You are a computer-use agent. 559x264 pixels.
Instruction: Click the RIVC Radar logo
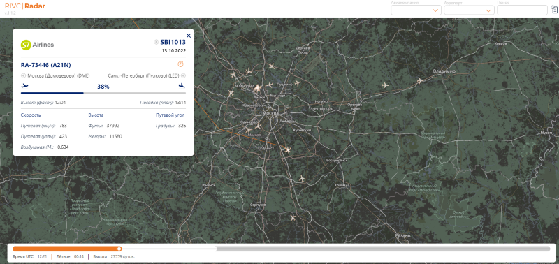pyautogui.click(x=25, y=6)
